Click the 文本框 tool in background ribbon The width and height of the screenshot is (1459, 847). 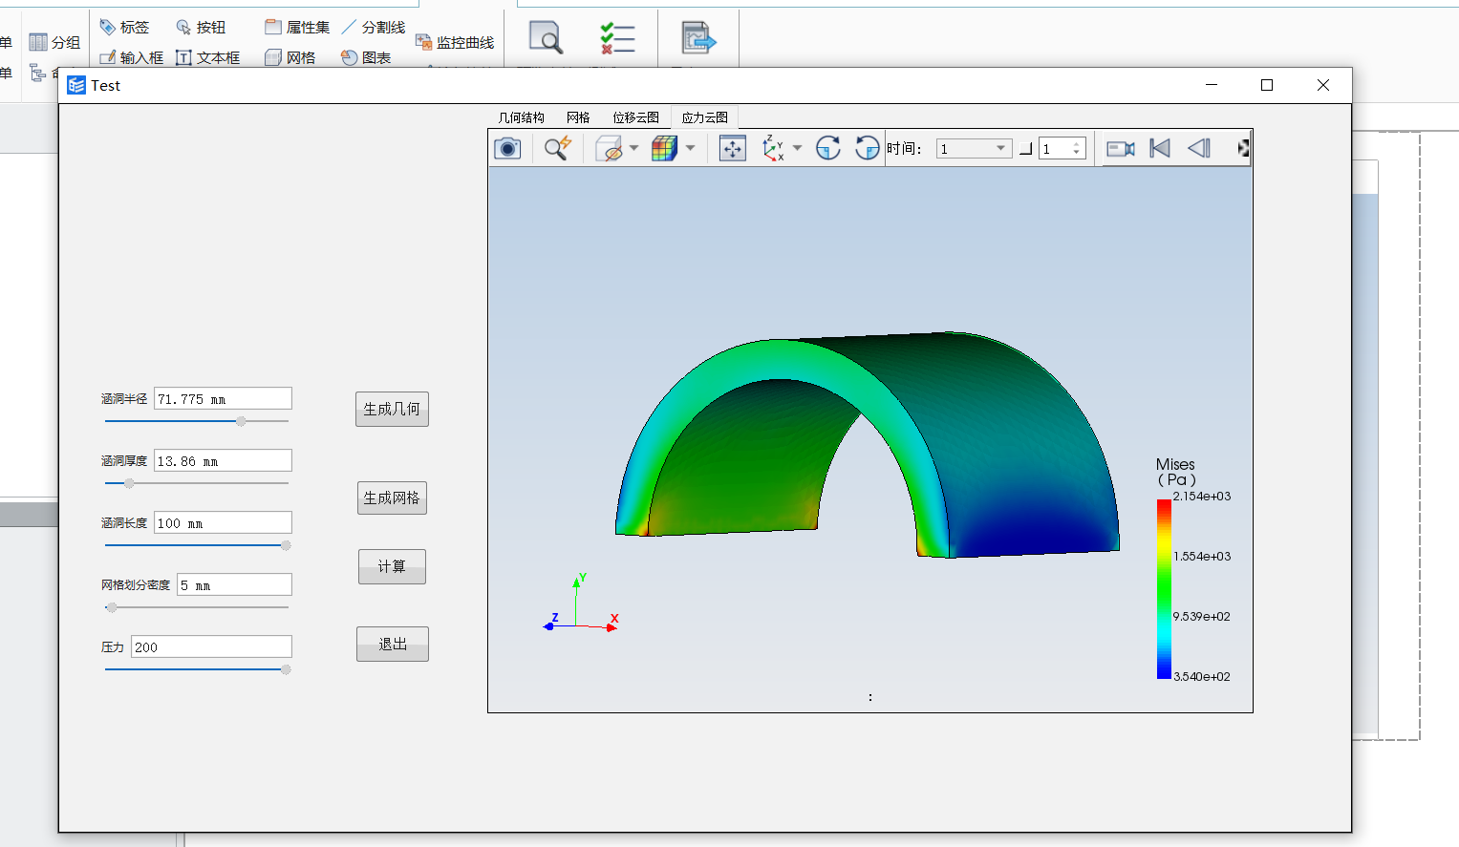[208, 57]
